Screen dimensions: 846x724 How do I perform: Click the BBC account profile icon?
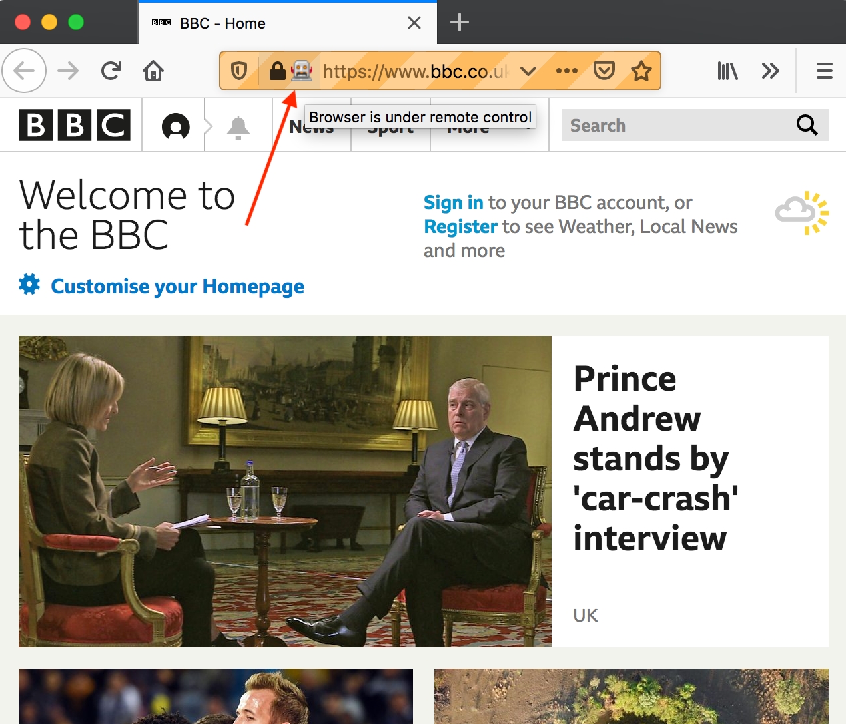(176, 126)
